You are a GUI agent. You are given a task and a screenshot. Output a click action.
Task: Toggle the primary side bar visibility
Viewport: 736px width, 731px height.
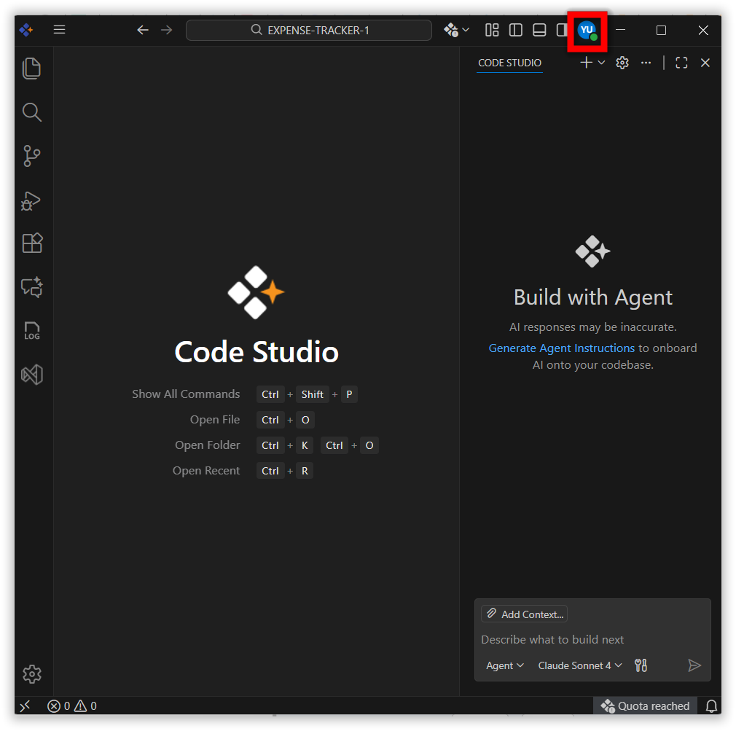(x=516, y=30)
